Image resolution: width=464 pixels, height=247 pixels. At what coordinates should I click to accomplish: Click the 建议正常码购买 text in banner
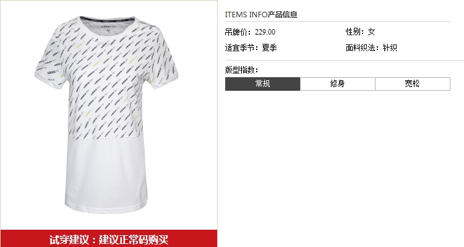tap(134, 240)
